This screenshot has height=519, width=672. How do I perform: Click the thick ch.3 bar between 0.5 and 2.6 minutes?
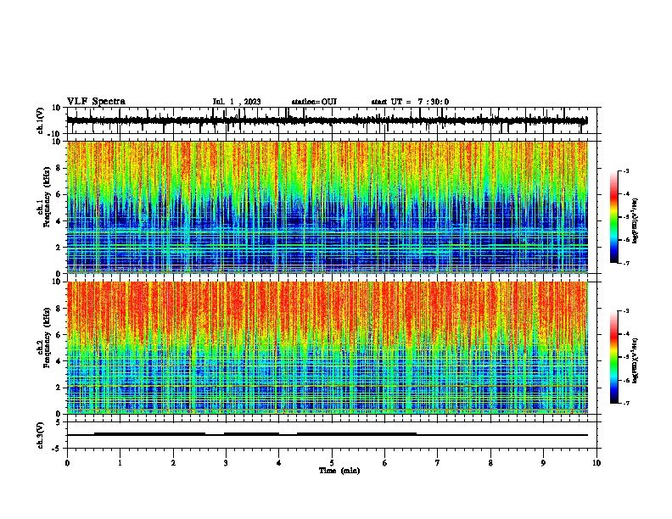click(x=149, y=434)
